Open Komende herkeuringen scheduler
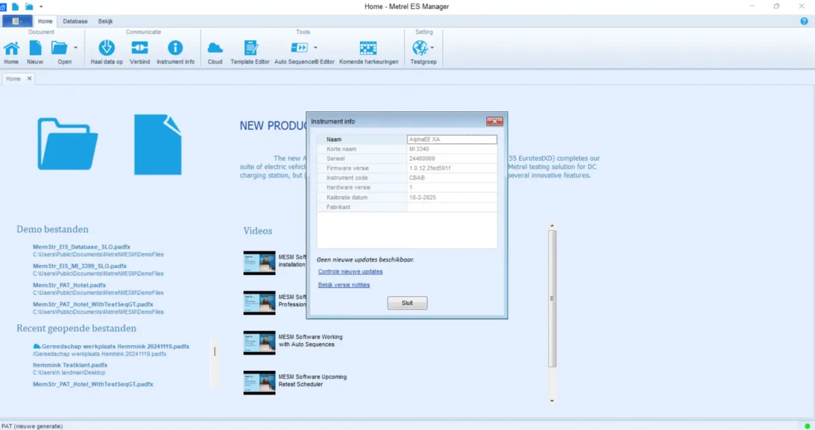This screenshot has width=815, height=430. (x=368, y=48)
